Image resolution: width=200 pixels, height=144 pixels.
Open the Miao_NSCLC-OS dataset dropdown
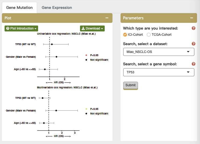pos(159,52)
